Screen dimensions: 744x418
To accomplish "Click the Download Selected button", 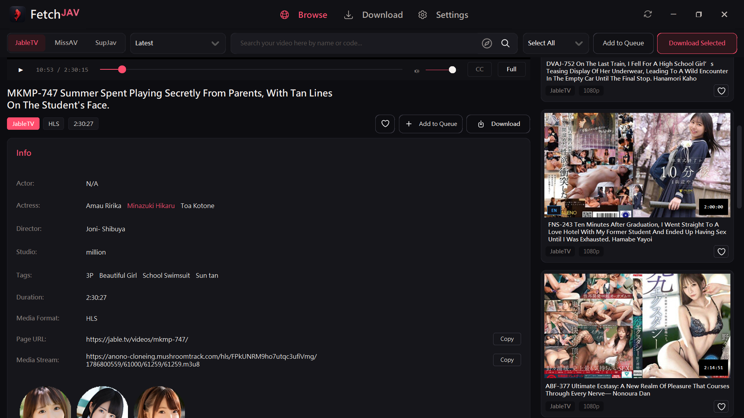I will pyautogui.click(x=697, y=43).
